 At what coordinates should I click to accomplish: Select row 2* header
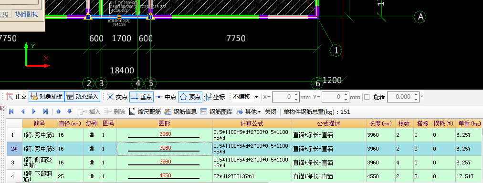click(x=14, y=149)
